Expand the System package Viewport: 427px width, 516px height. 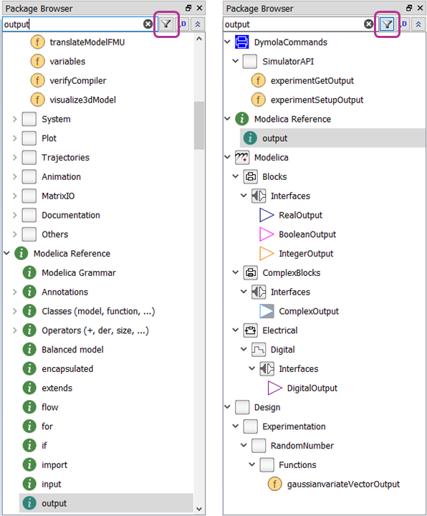click(x=14, y=119)
